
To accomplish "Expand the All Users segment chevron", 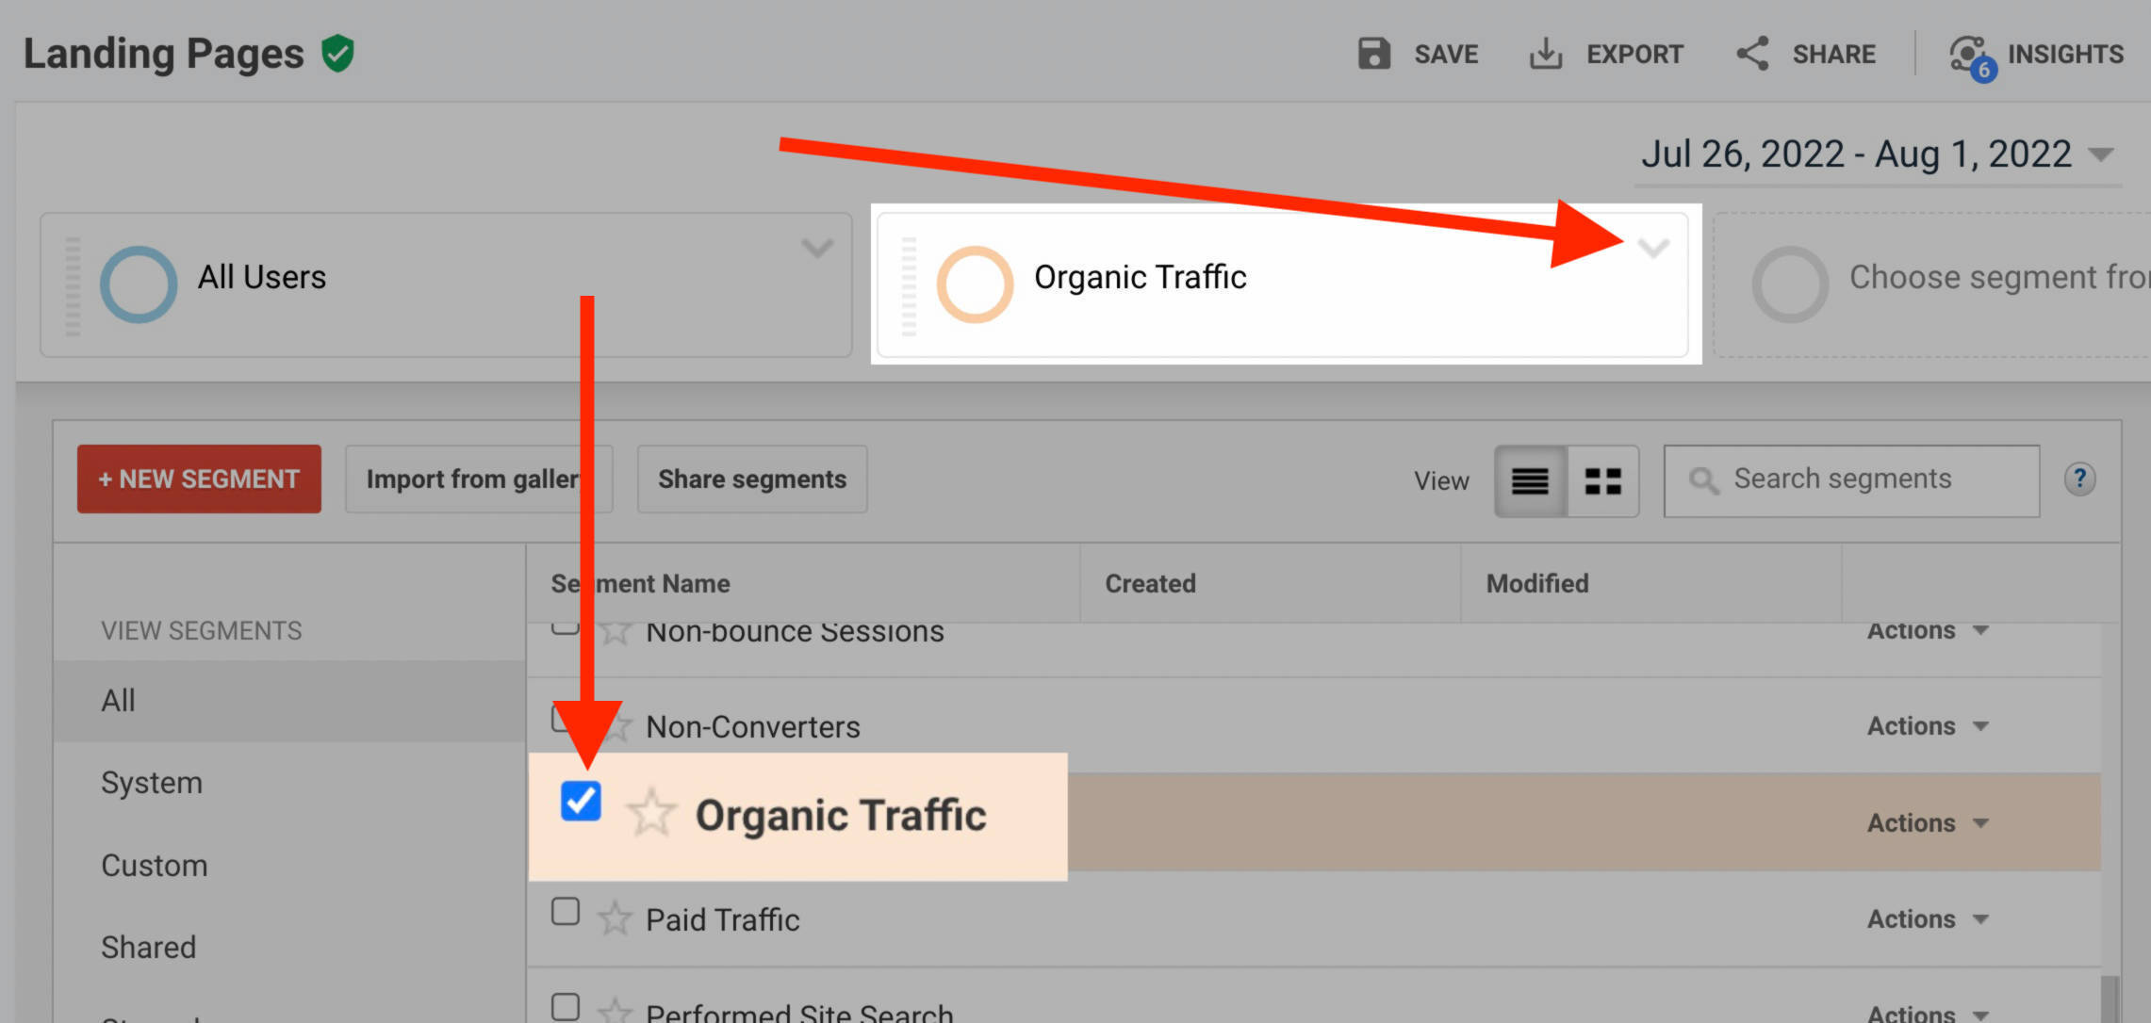I will pyautogui.click(x=816, y=248).
